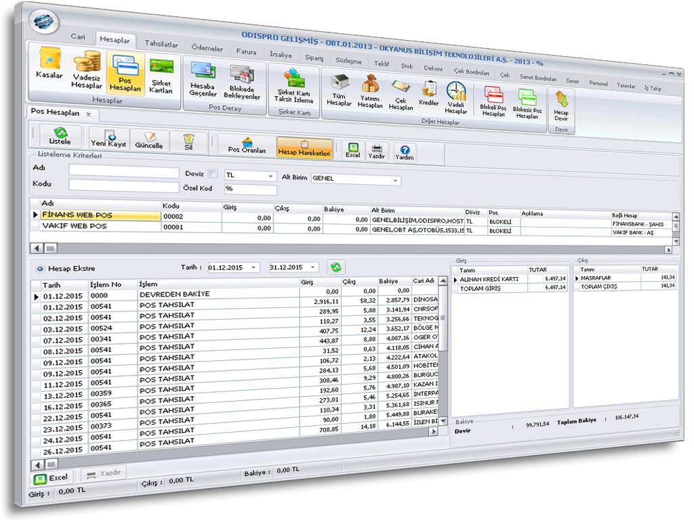This screenshot has height=520, width=694.
Task: Click the Kodu input field
Action: (123, 186)
